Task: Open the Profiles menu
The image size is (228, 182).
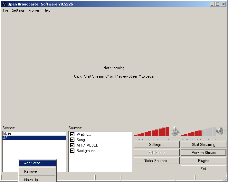Action: click(34, 10)
